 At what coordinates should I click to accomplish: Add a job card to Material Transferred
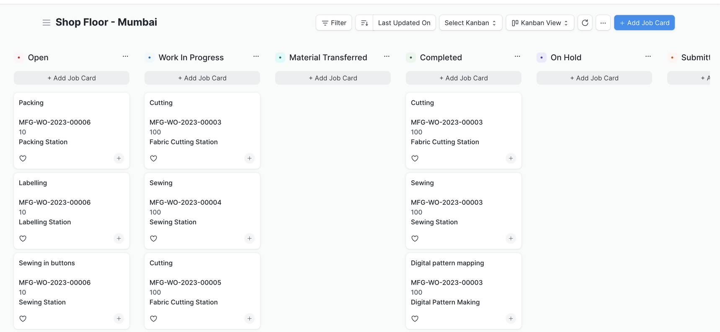pyautogui.click(x=333, y=78)
